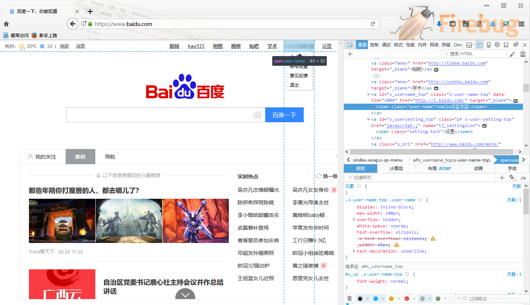This screenshot has width=530, height=305.
Task: Open dropdown arrow next to orange filter
Action: [x=399, y=299]
